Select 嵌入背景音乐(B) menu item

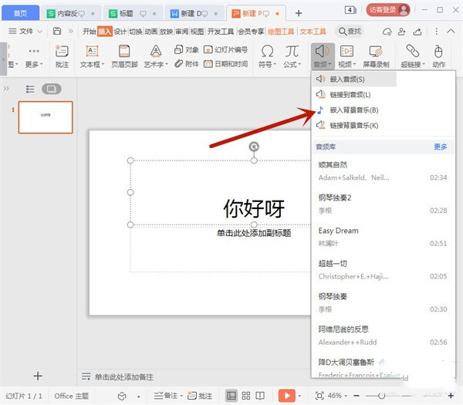(353, 110)
